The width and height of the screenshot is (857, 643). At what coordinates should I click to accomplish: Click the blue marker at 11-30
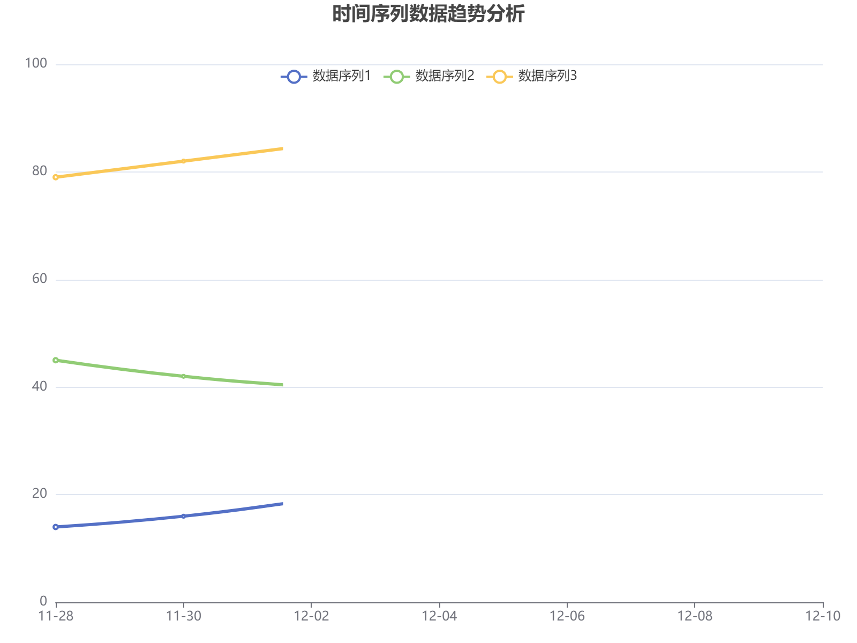(x=183, y=516)
